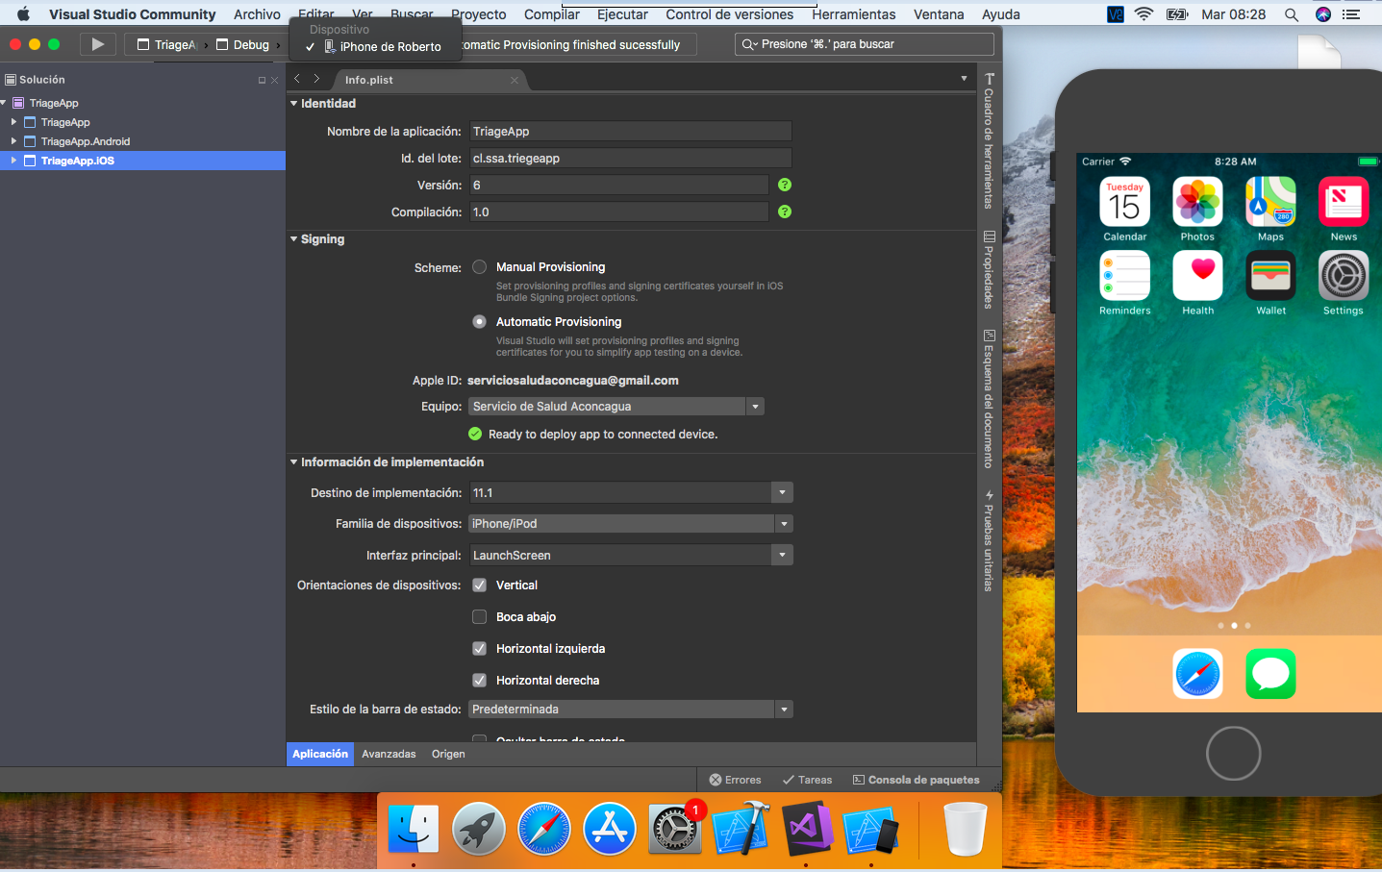
Task: Open Control de versiones menu
Action: coord(730,14)
